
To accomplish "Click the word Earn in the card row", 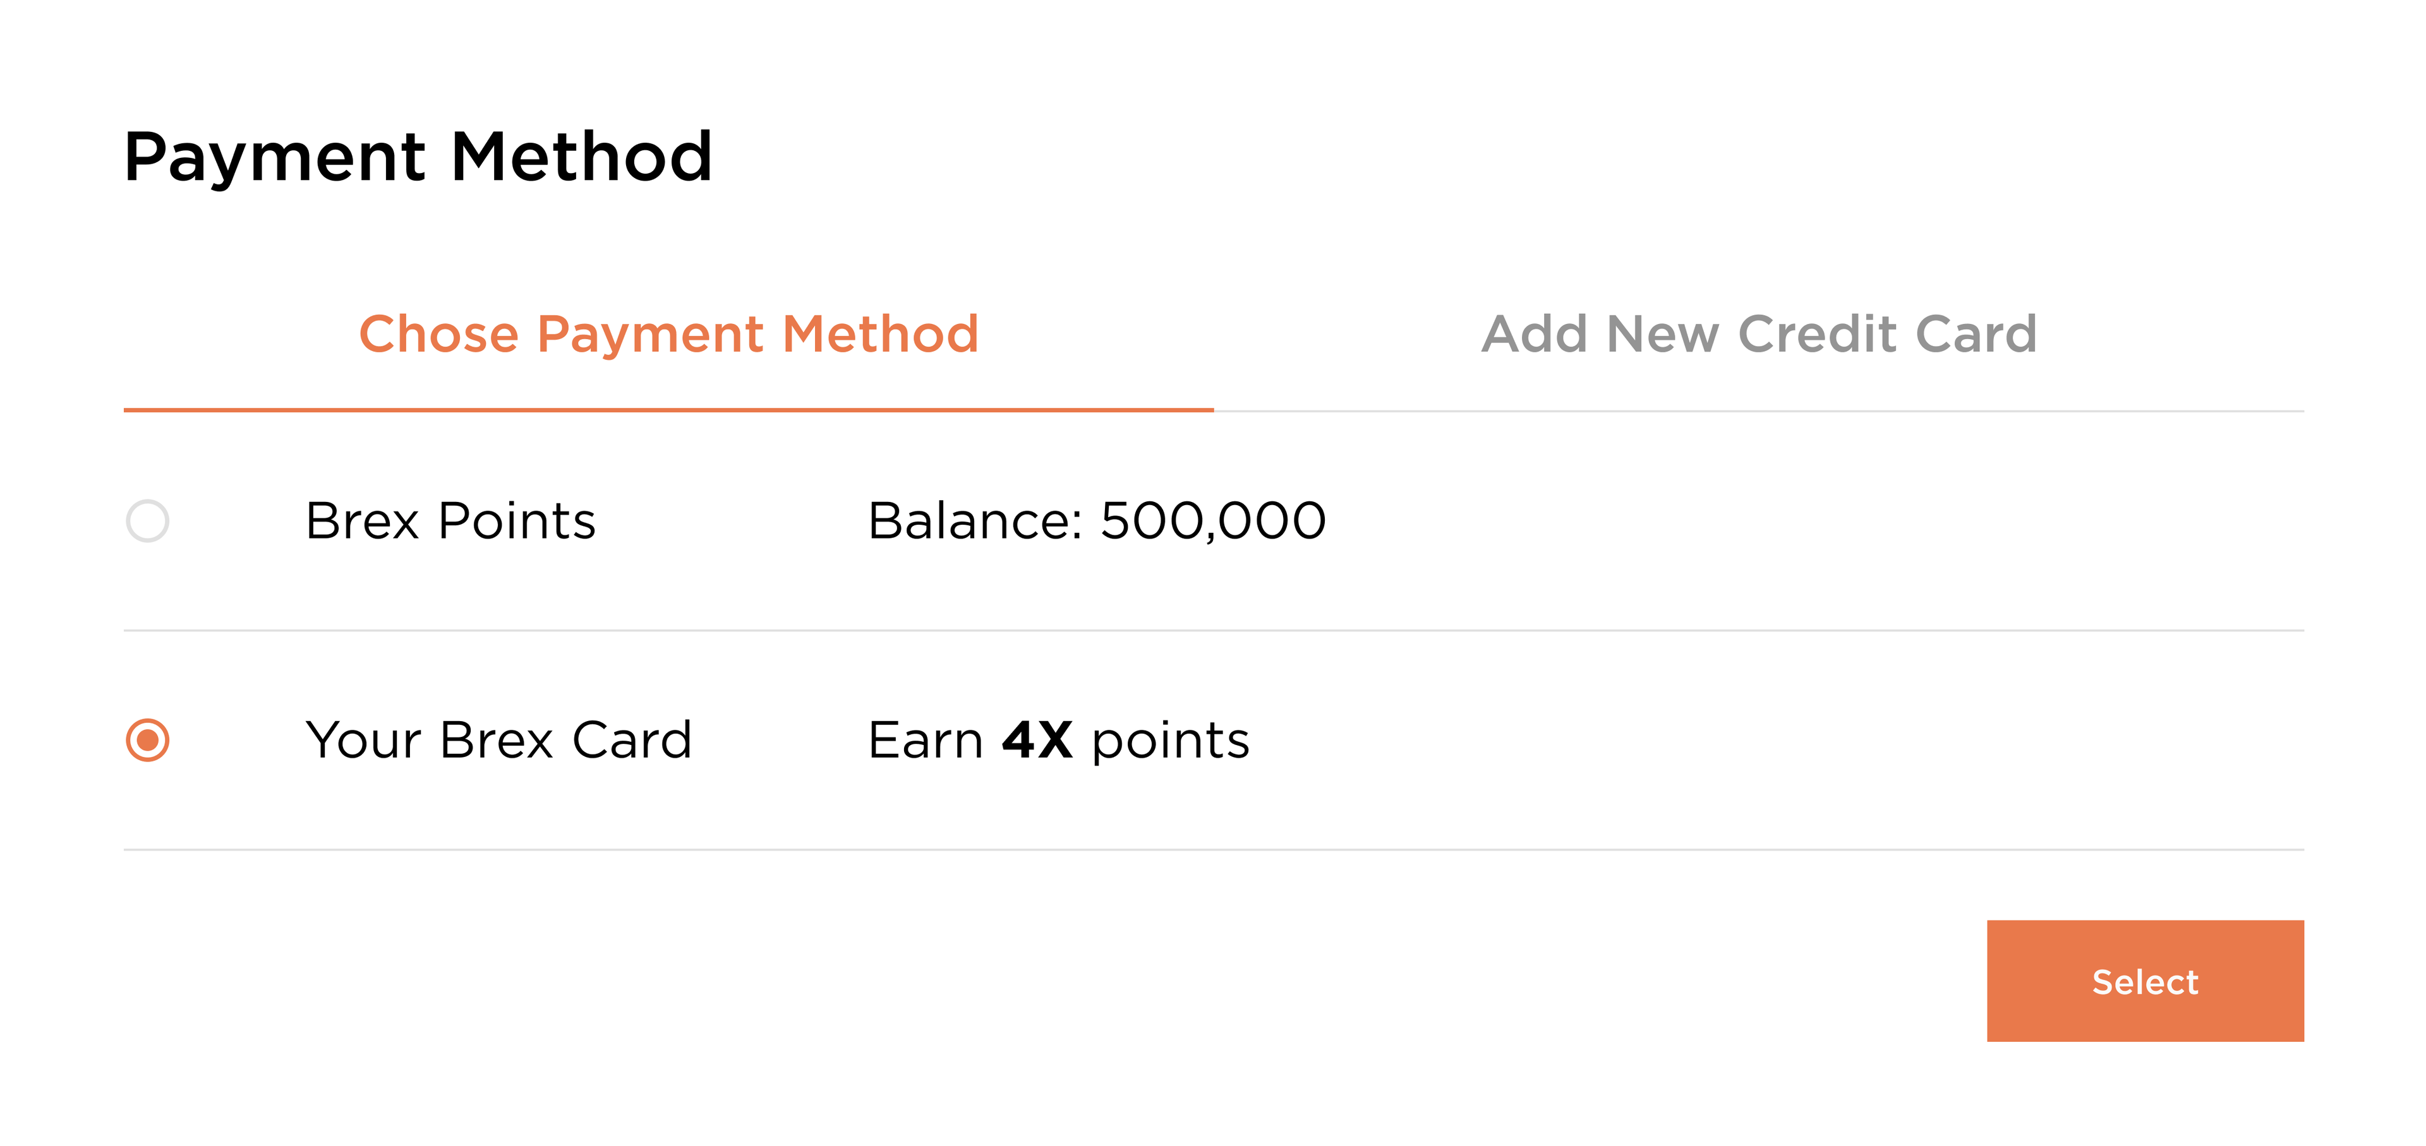I will (926, 739).
